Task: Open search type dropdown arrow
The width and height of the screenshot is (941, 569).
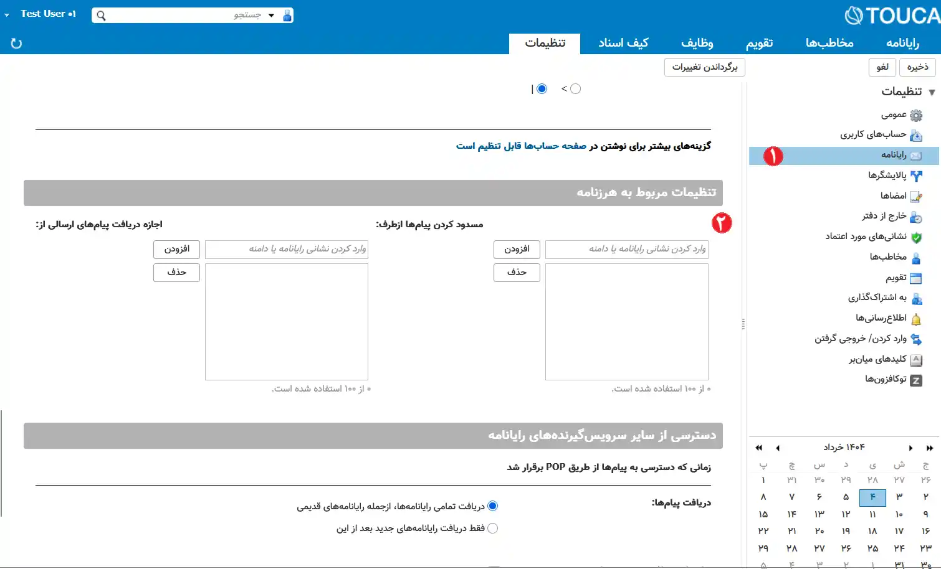Action: [x=271, y=16]
